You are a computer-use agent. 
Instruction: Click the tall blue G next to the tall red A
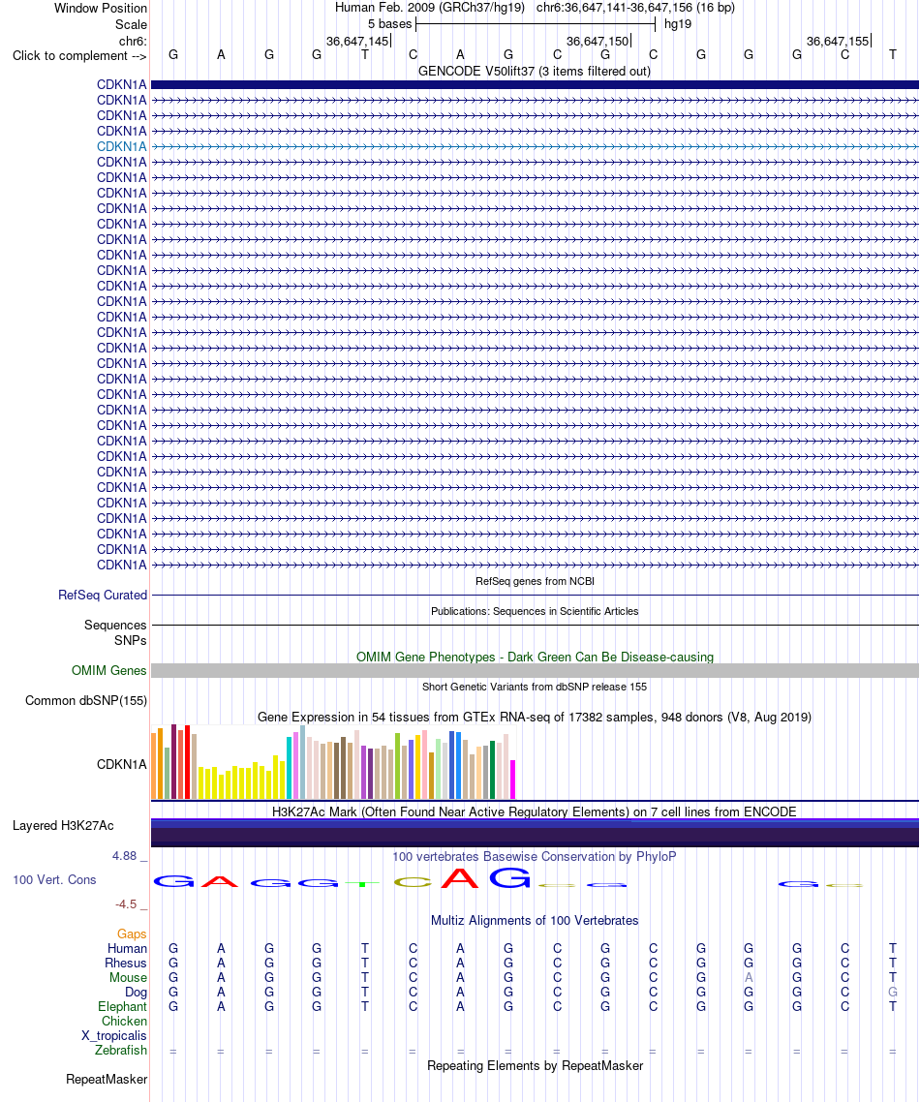509,877
